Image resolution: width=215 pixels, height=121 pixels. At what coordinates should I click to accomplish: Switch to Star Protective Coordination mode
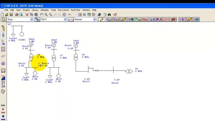coord(152,19)
